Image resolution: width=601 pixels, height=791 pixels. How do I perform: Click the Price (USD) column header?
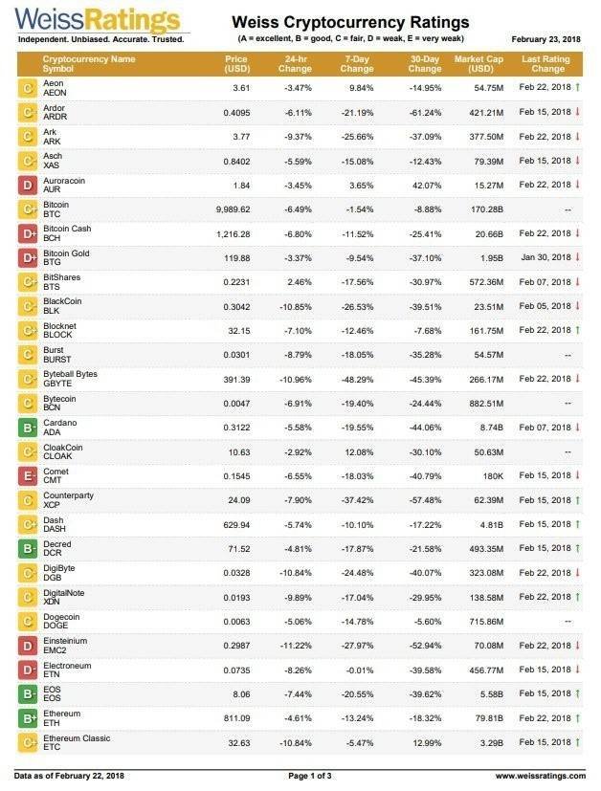(x=235, y=64)
